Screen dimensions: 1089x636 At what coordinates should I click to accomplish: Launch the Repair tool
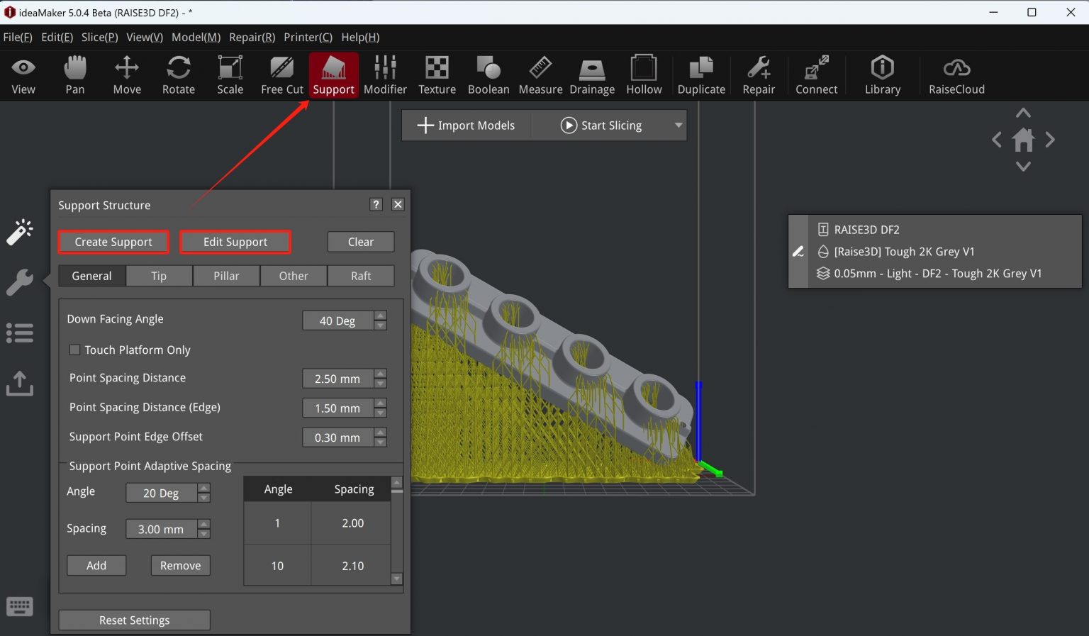pyautogui.click(x=758, y=74)
